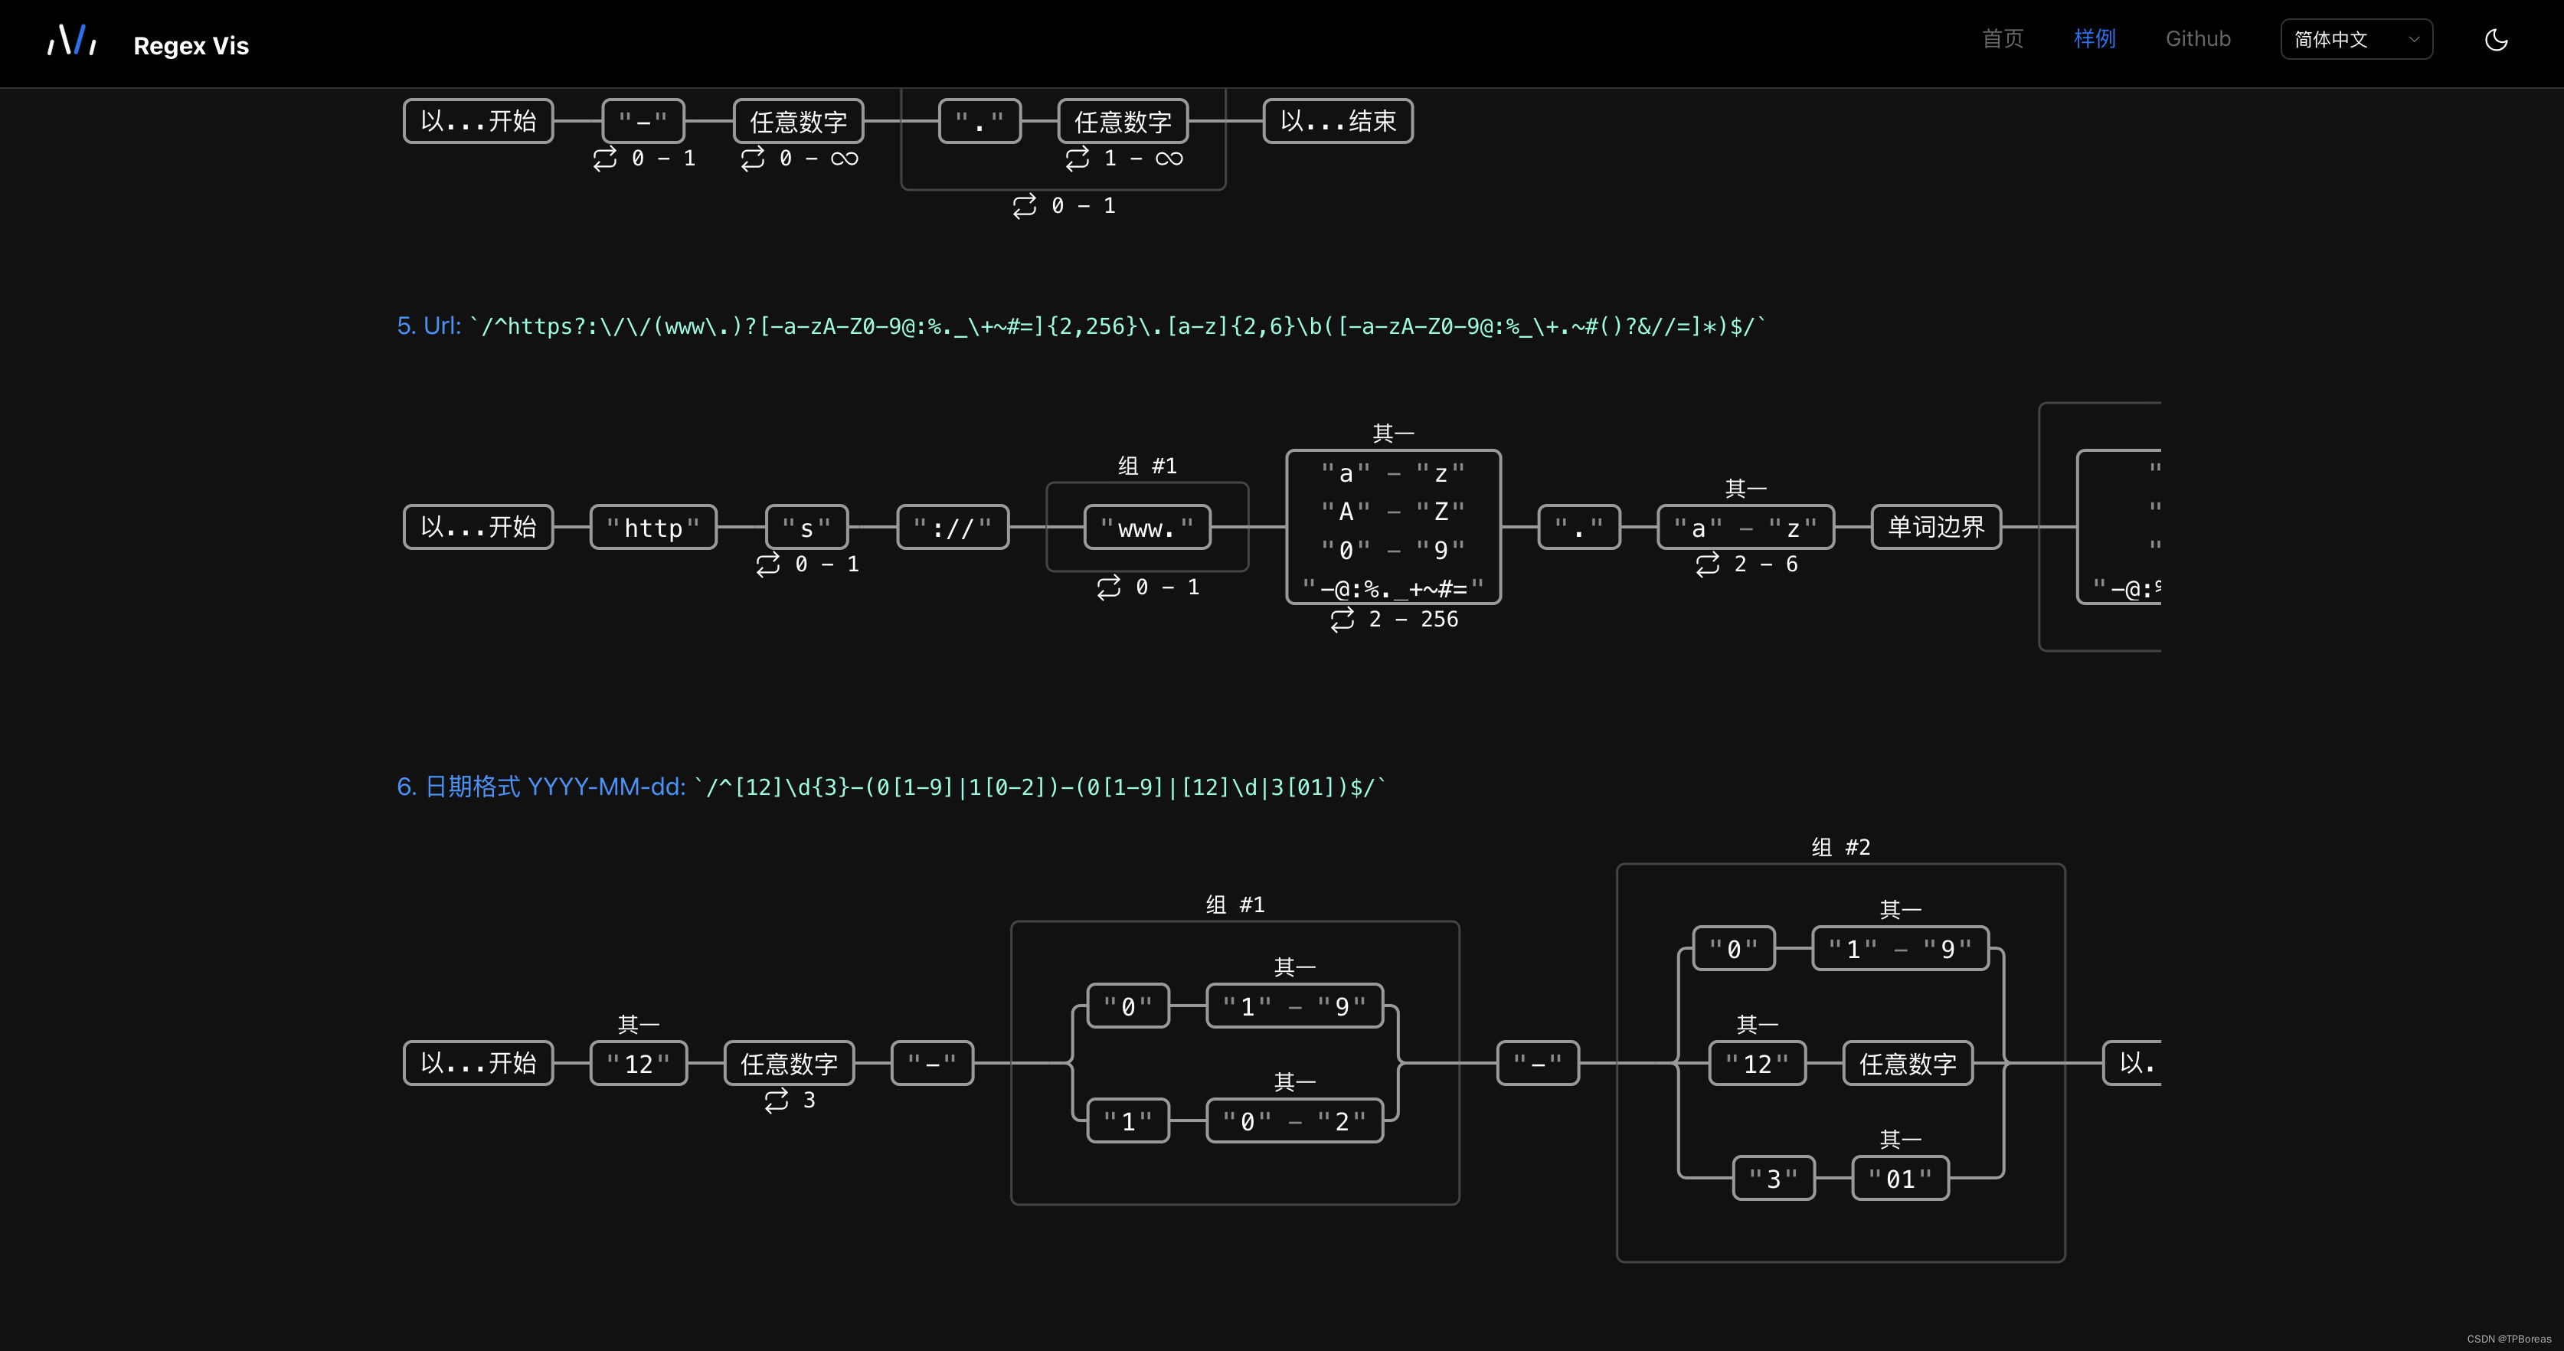The height and width of the screenshot is (1351, 2564).
Task: Select the 样例 navigation tab
Action: point(2095,39)
